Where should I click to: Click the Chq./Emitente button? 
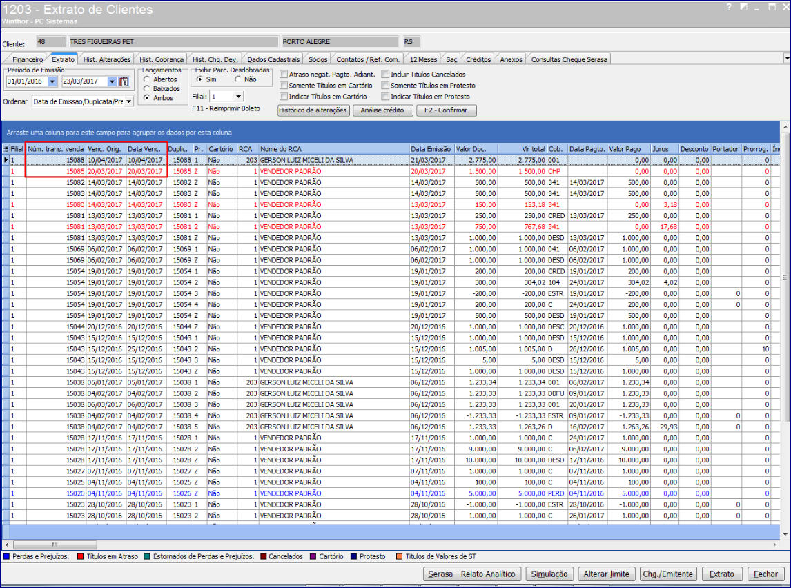(x=667, y=574)
